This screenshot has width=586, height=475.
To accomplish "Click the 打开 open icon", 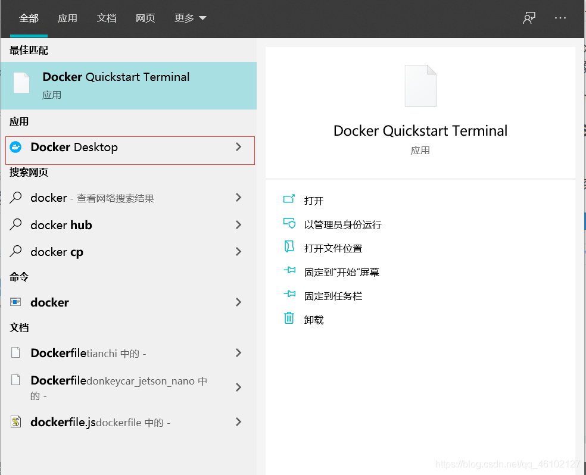I will [x=289, y=199].
